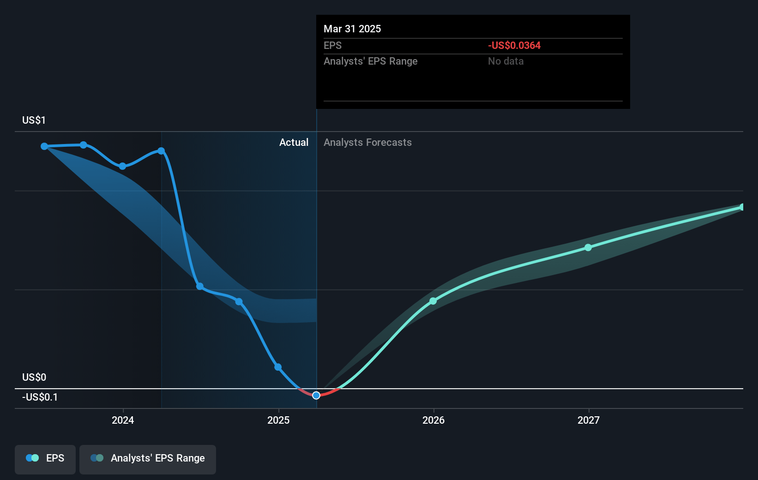The image size is (758, 480).
Task: Click the 2027 x-axis label
Action: pyautogui.click(x=589, y=420)
